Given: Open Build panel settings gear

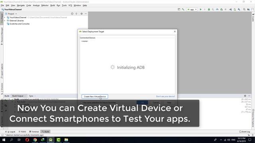Looking at the screenshot, I should click(x=245, y=96).
